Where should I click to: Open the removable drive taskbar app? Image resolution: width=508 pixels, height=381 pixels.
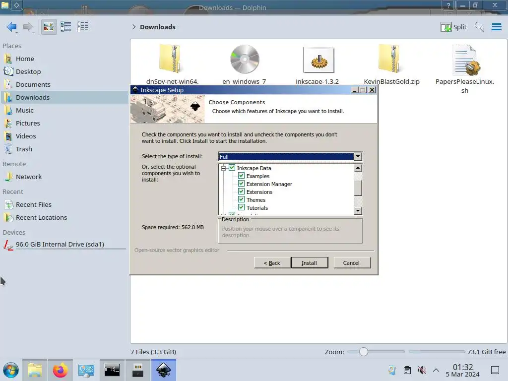(x=138, y=370)
